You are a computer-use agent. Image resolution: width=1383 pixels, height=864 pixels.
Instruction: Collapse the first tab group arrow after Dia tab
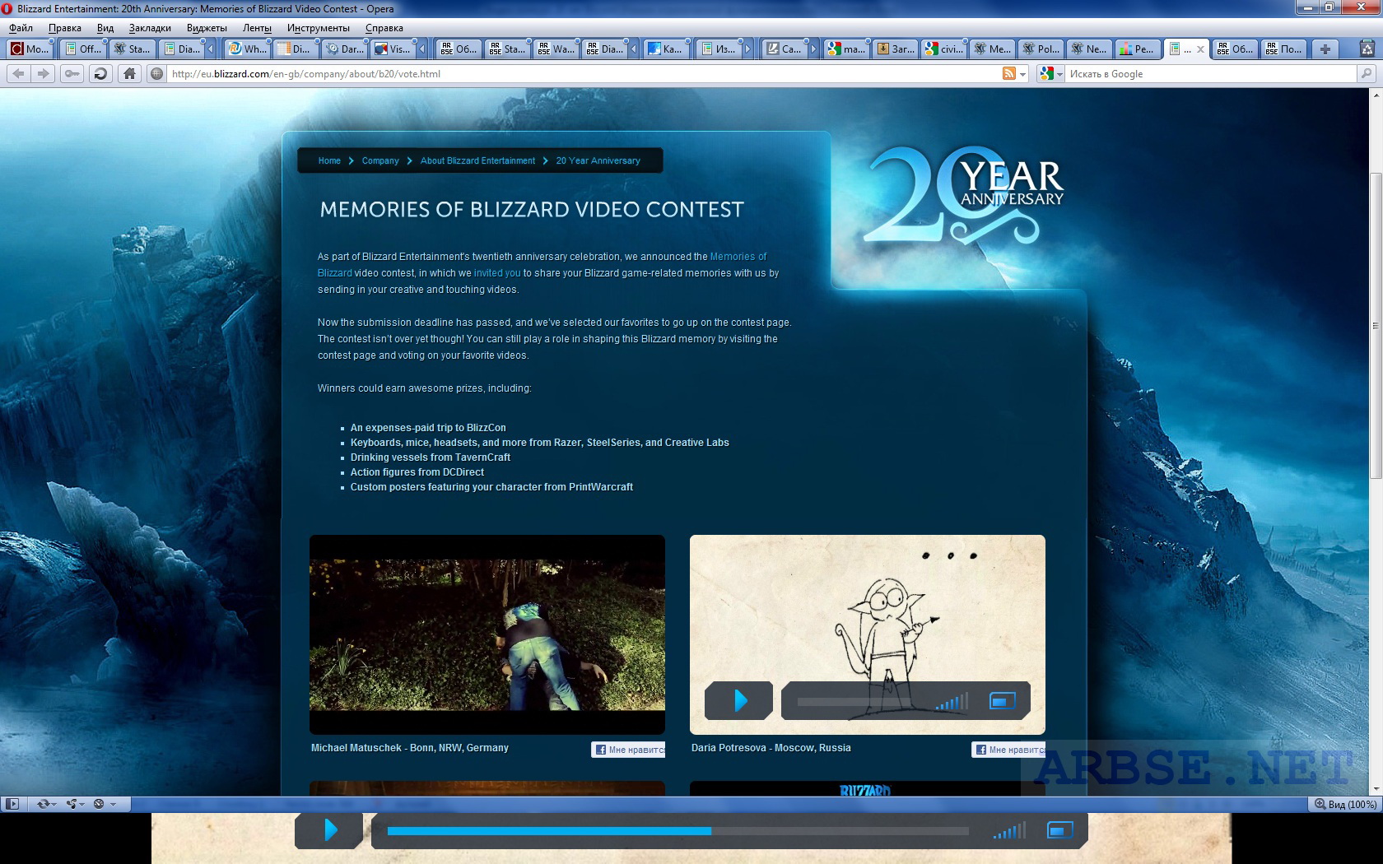[211, 49]
